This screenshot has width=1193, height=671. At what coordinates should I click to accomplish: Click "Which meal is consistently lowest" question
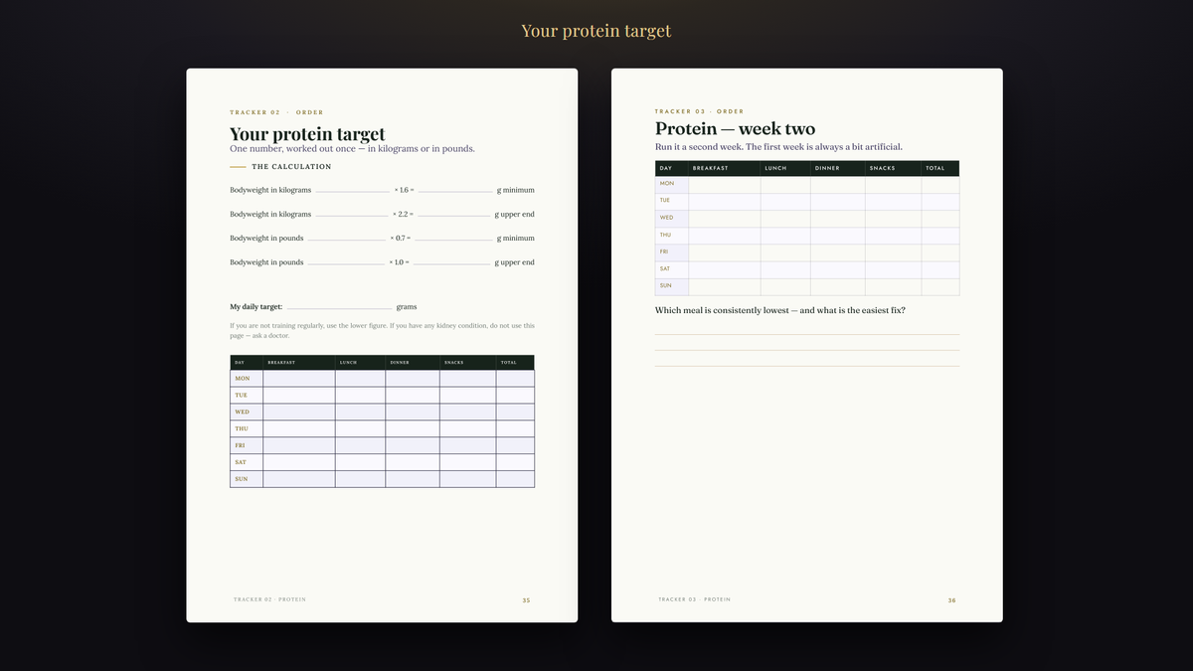pyautogui.click(x=780, y=310)
